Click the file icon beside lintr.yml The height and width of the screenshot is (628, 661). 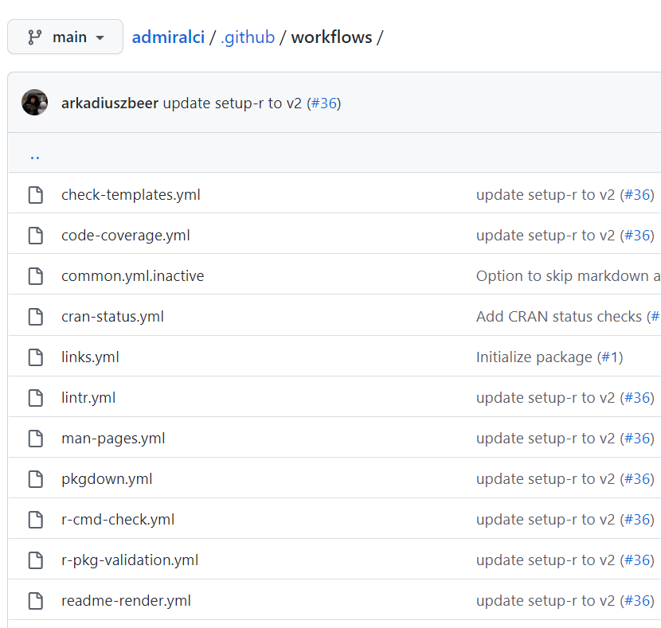[36, 398]
